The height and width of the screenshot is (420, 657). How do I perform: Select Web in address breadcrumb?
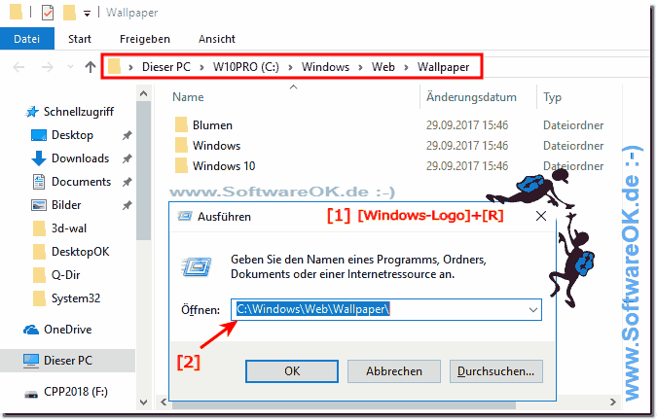click(383, 67)
